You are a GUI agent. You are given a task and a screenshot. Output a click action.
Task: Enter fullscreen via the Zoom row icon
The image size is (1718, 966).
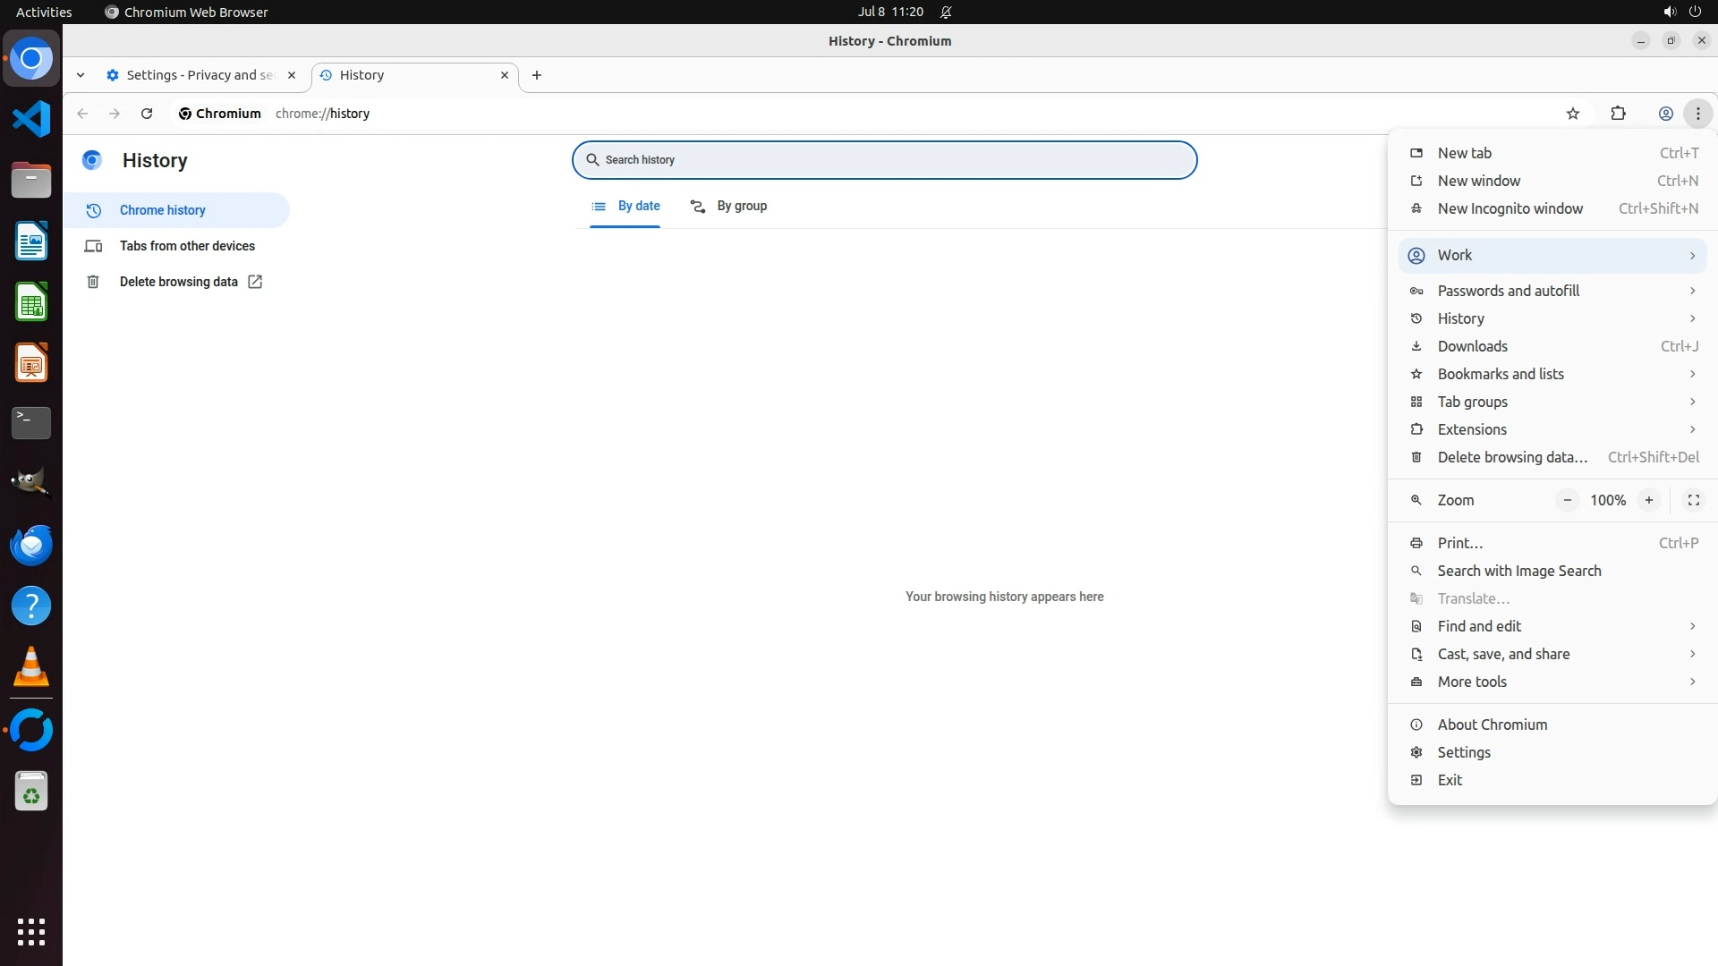[1693, 500]
